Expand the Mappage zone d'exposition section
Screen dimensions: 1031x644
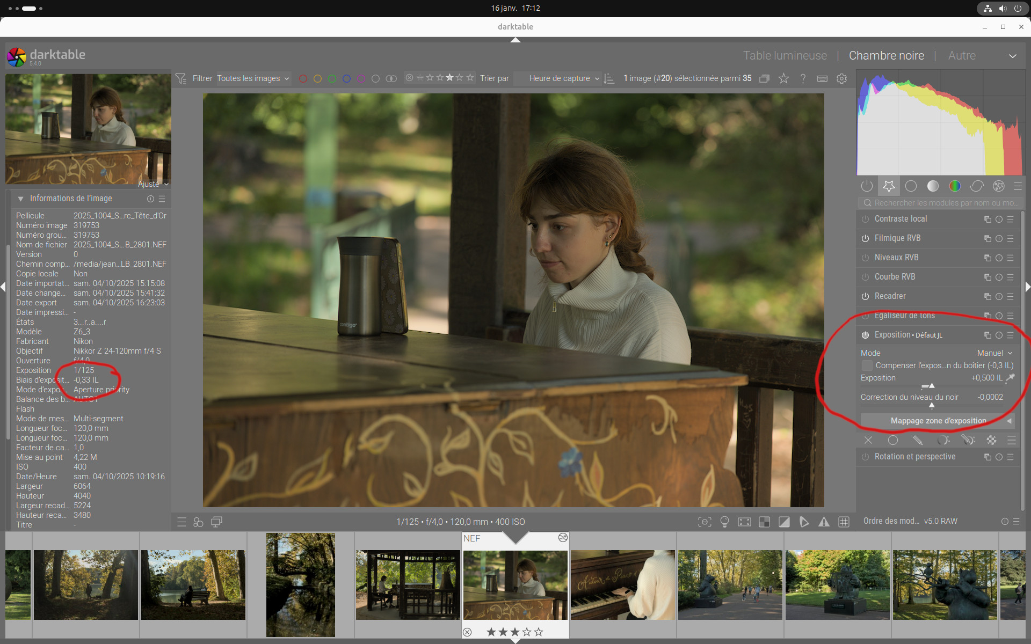tap(938, 421)
